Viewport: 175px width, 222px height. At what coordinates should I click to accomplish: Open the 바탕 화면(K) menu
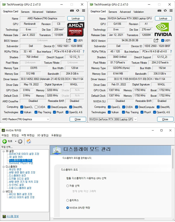(28, 135)
